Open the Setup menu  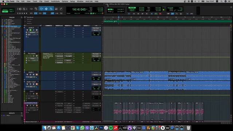(x=72, y=1)
